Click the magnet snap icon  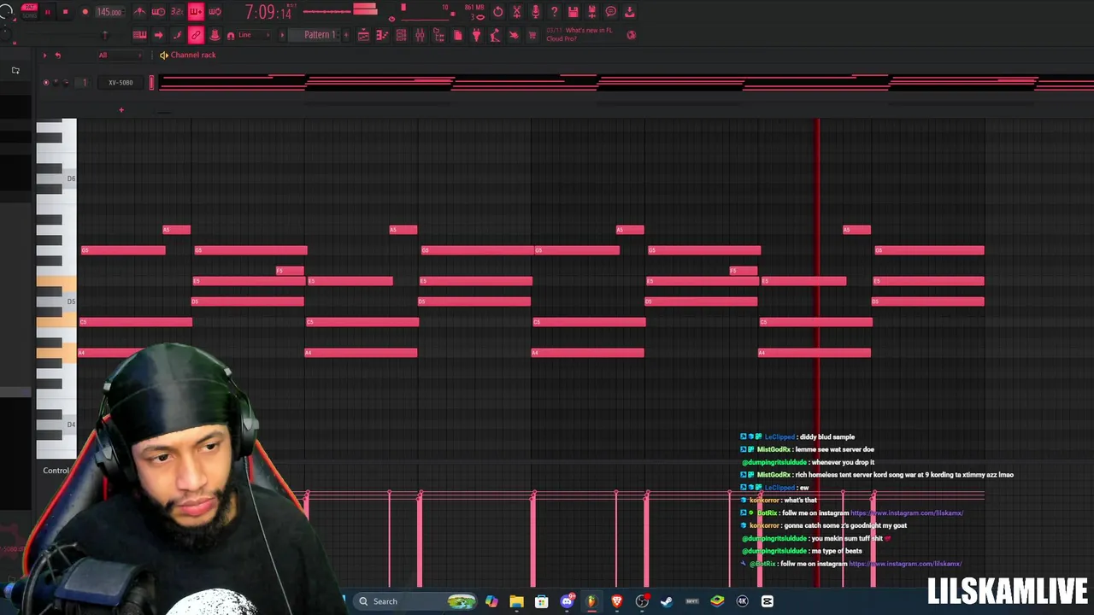click(x=231, y=35)
